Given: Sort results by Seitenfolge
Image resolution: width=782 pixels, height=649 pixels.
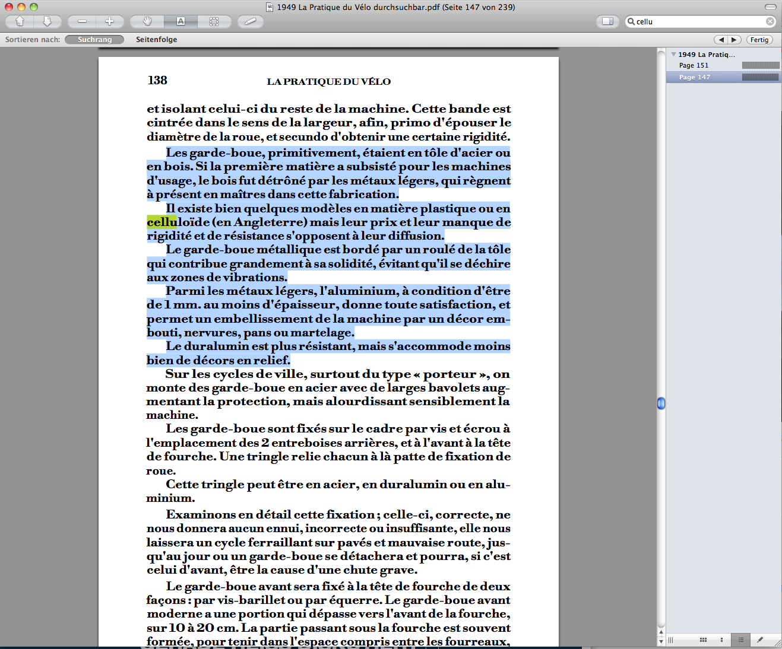Looking at the screenshot, I should 157,40.
